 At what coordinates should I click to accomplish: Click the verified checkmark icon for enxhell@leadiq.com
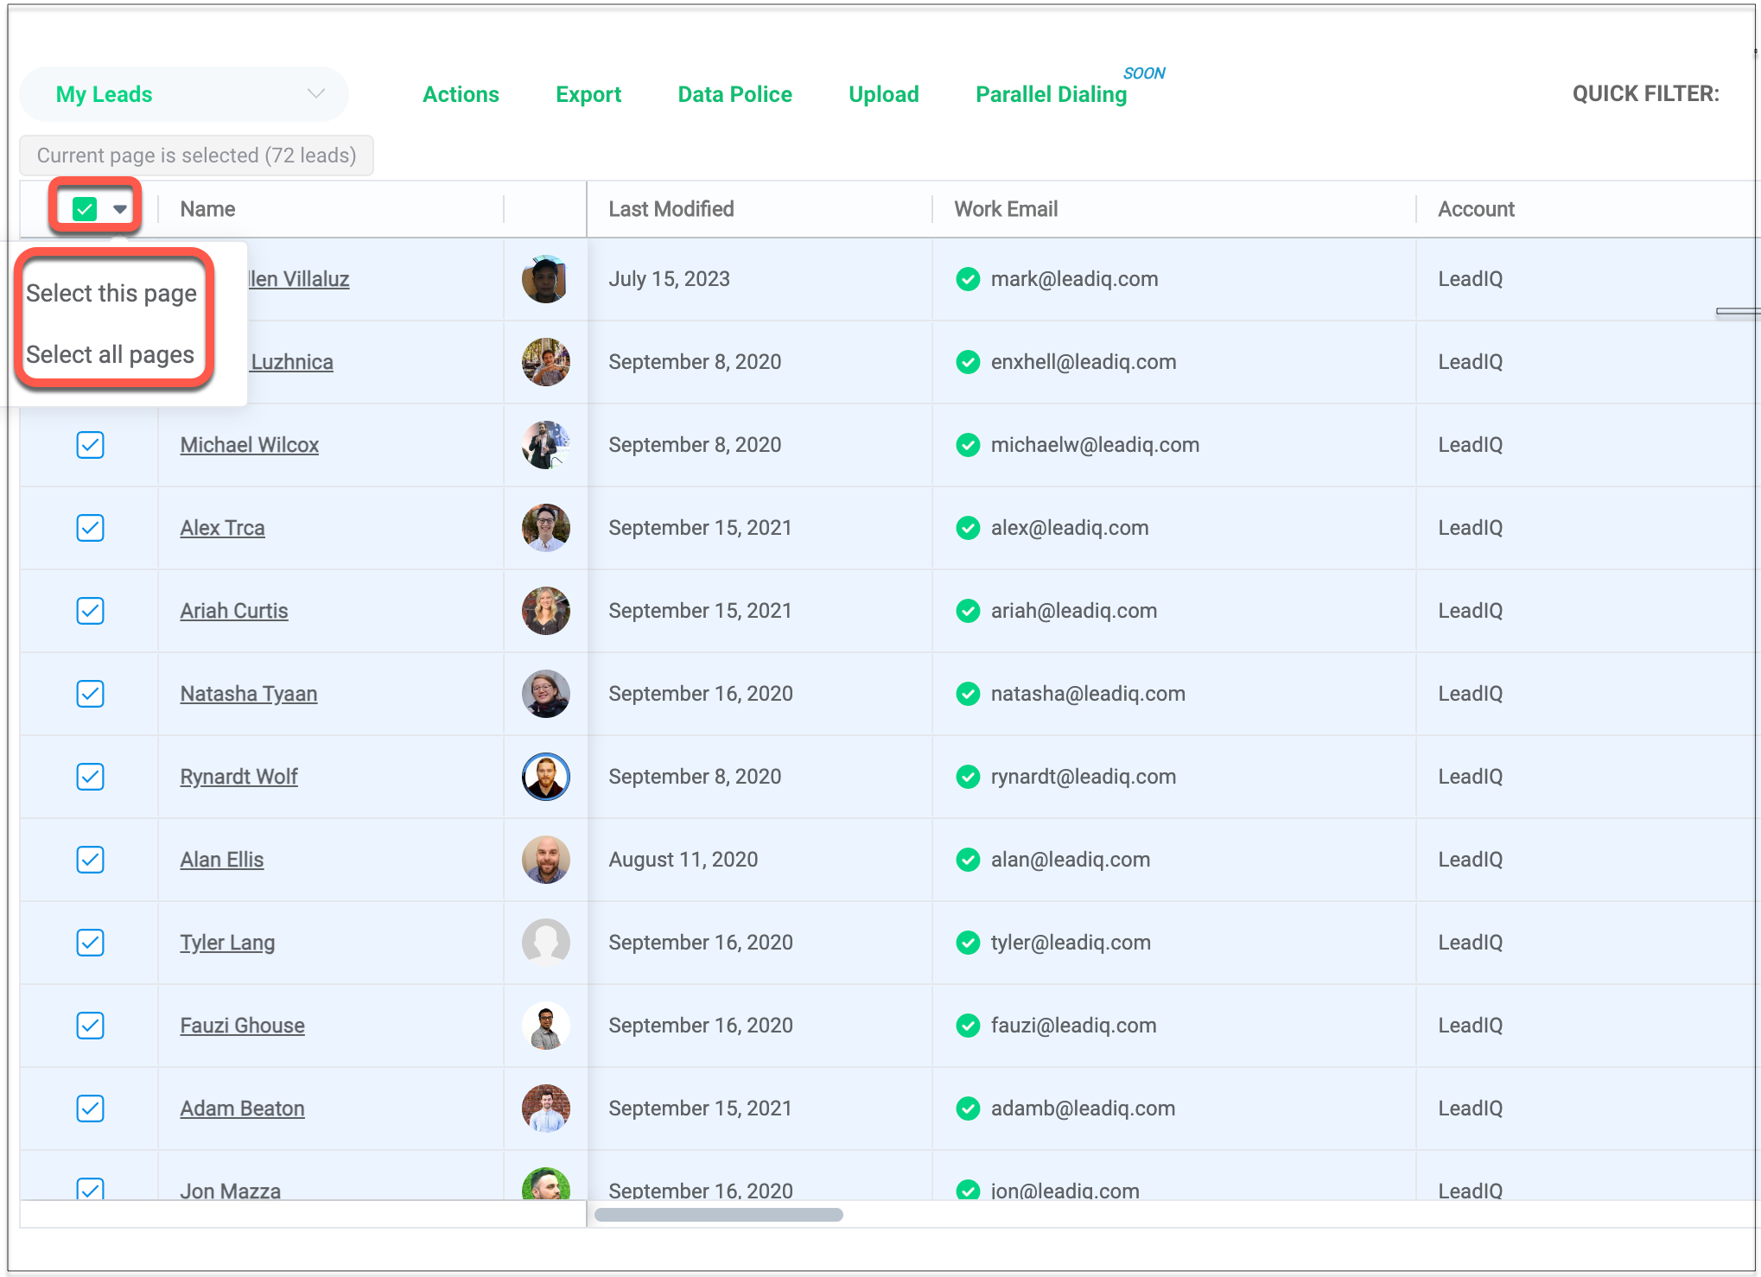(968, 362)
